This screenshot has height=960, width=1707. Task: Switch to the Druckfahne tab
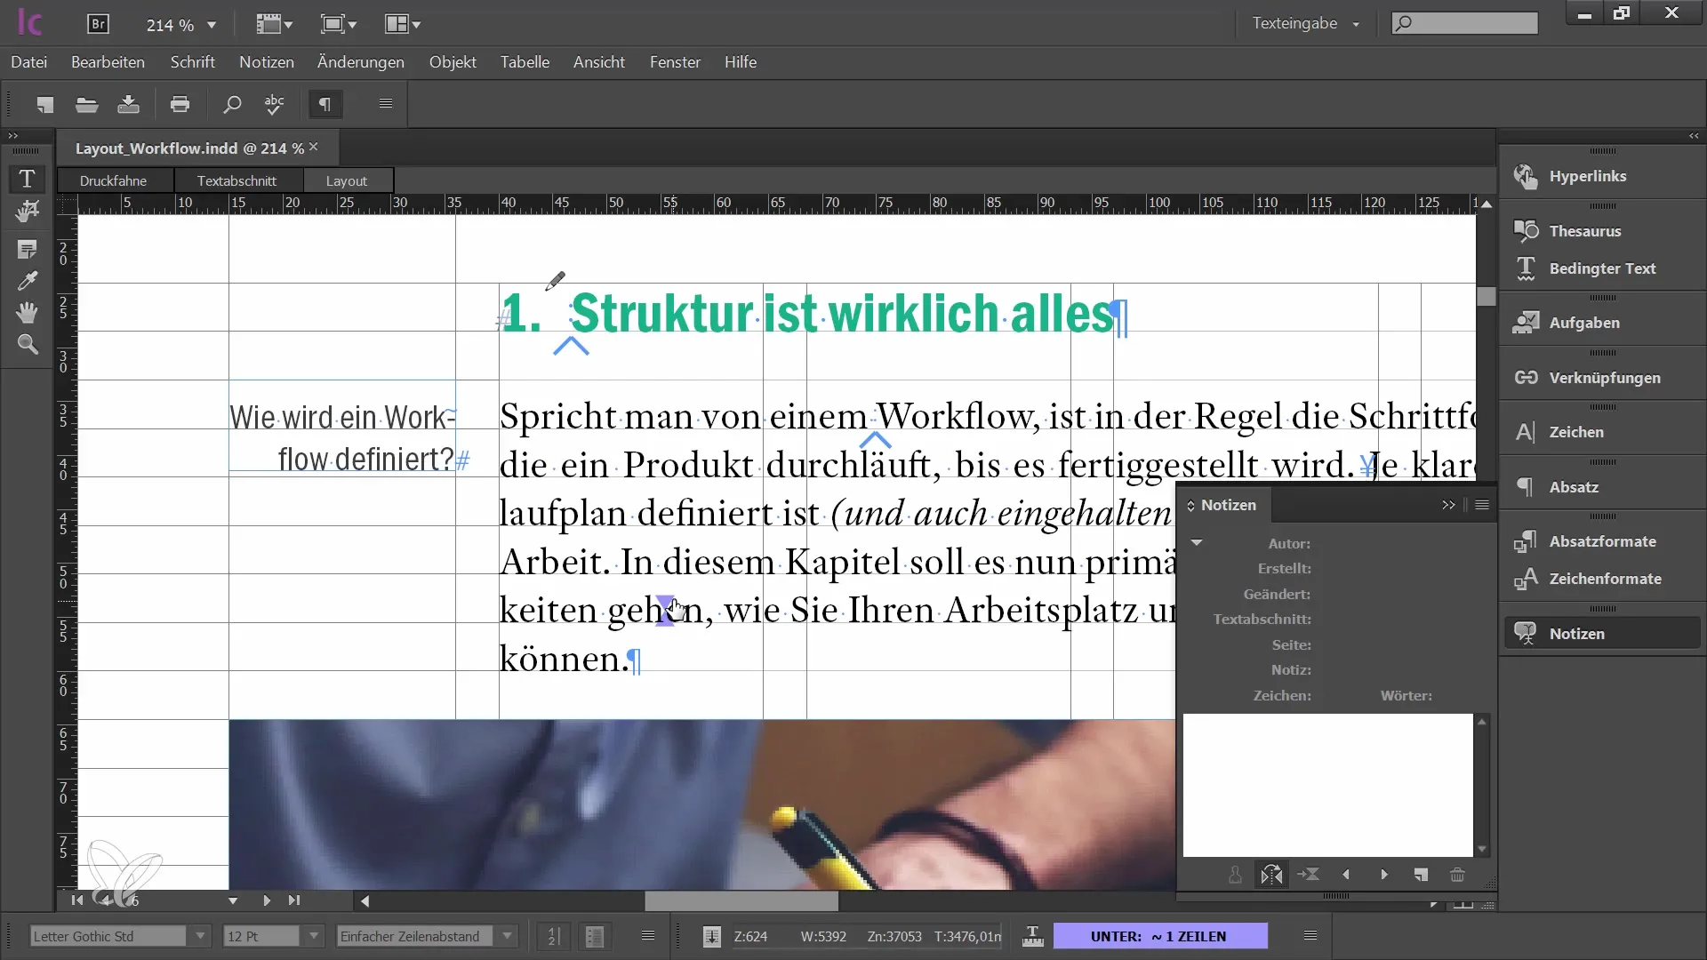pos(114,180)
